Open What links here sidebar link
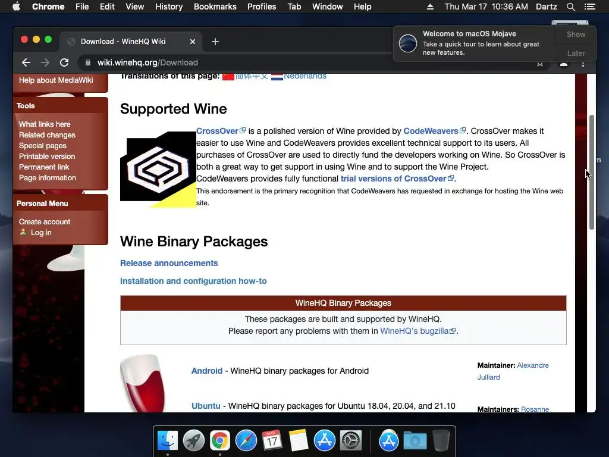The height and width of the screenshot is (457, 609). coord(45,124)
